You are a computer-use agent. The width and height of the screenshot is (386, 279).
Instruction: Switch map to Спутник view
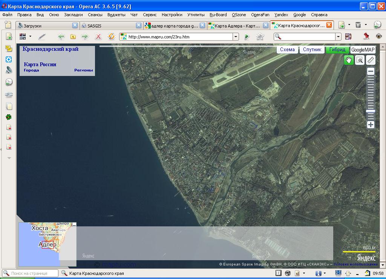312,50
